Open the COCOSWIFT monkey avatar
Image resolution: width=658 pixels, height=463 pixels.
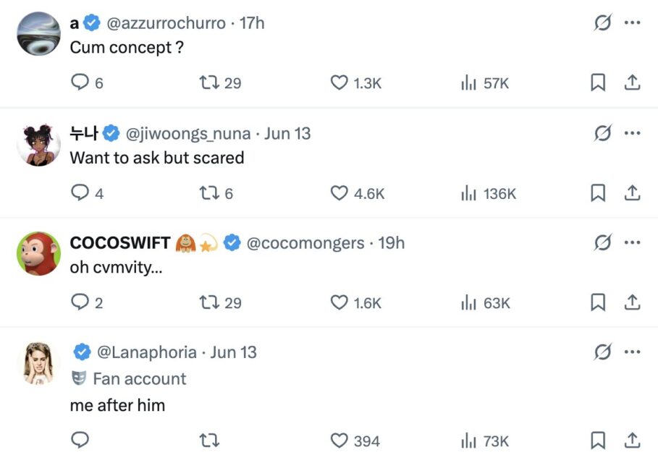38,253
